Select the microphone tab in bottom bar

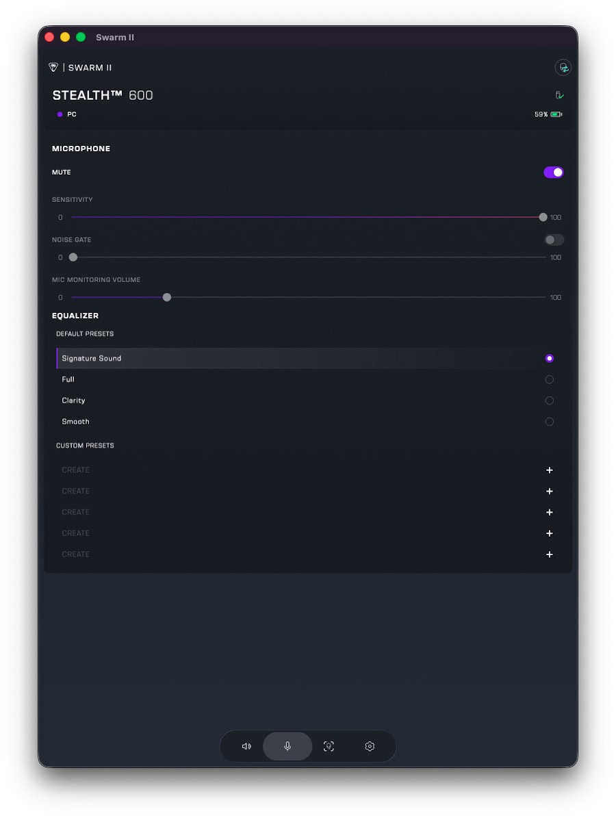coord(287,746)
